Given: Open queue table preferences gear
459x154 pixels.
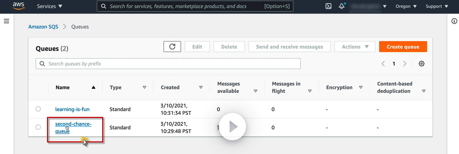Looking at the screenshot, I should (x=421, y=64).
